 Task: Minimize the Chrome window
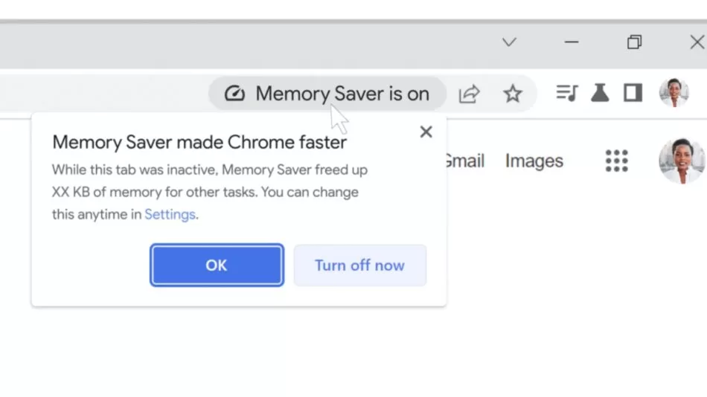pos(572,42)
